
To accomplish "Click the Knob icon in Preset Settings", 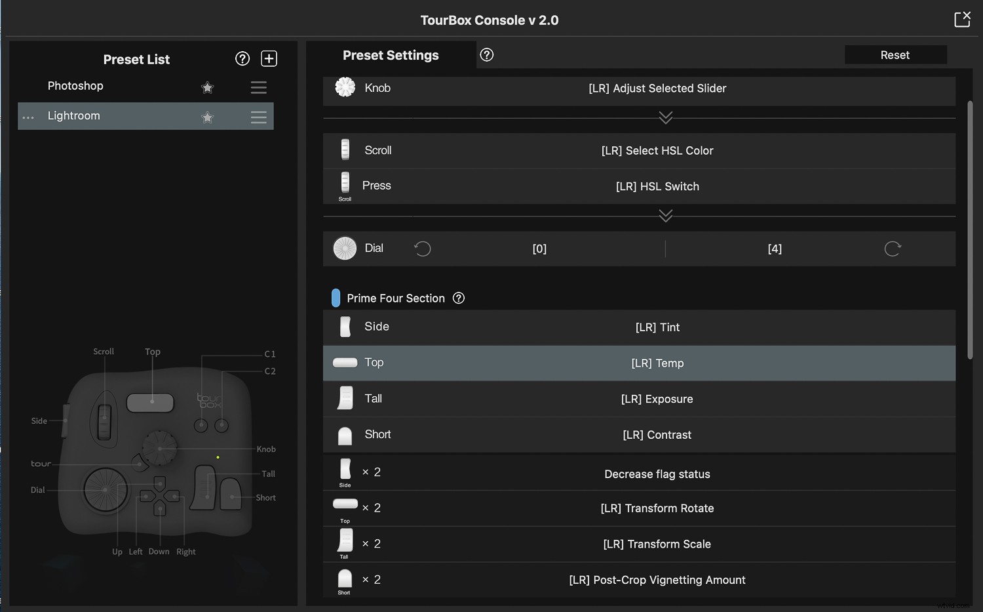I will (345, 87).
